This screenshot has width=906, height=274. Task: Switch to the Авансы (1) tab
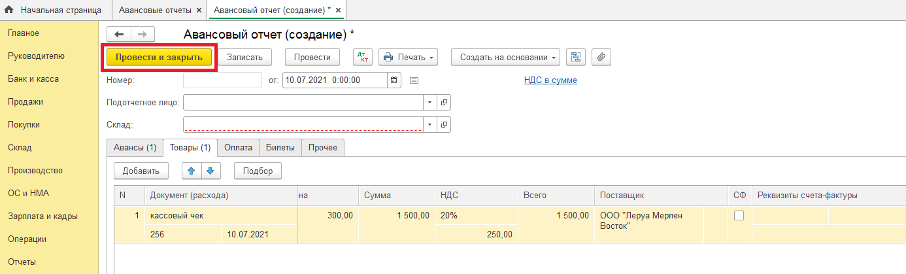click(135, 148)
